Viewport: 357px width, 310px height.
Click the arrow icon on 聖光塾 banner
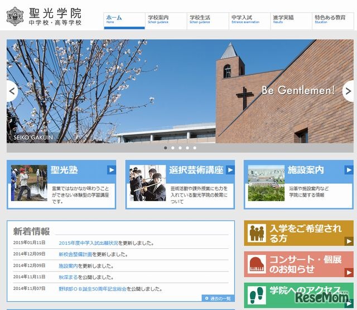(x=112, y=170)
